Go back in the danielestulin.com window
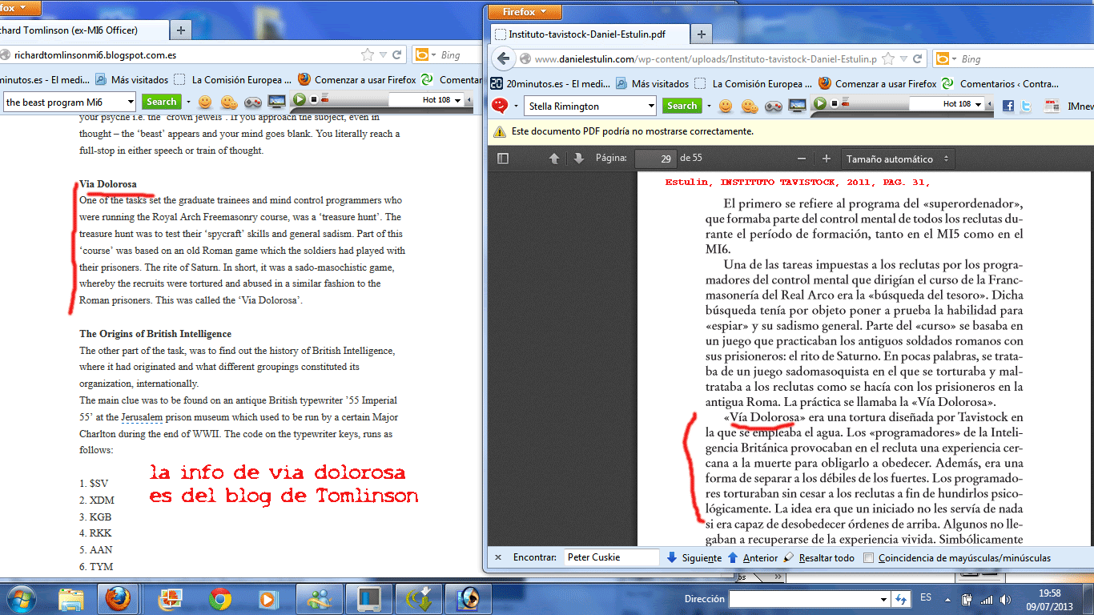 (503, 58)
